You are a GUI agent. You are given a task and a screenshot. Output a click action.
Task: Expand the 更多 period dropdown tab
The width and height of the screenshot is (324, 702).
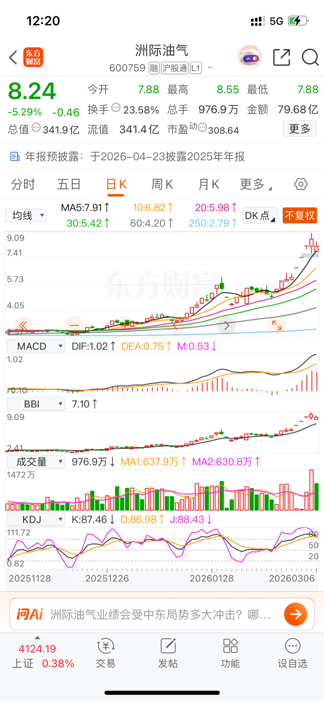[256, 184]
